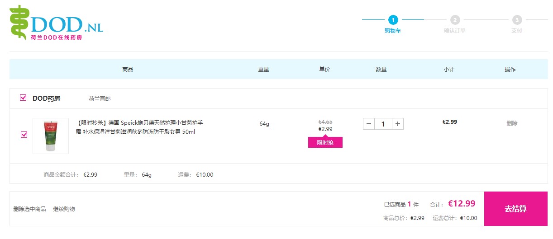Image resolution: width=553 pixels, height=239 pixels.
Task: Click the 已选商品 1 件 count text
Action: 401,205
